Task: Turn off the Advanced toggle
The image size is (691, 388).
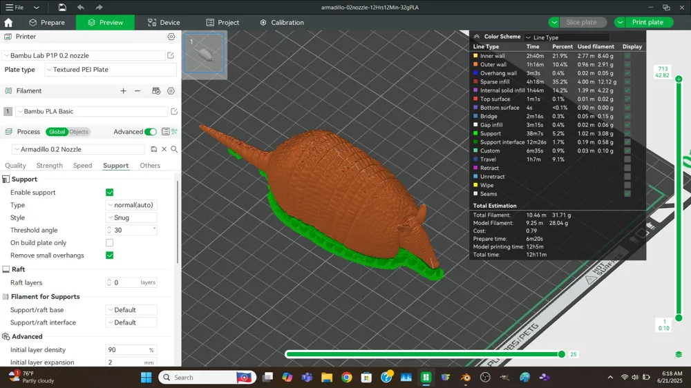Action: click(150, 132)
